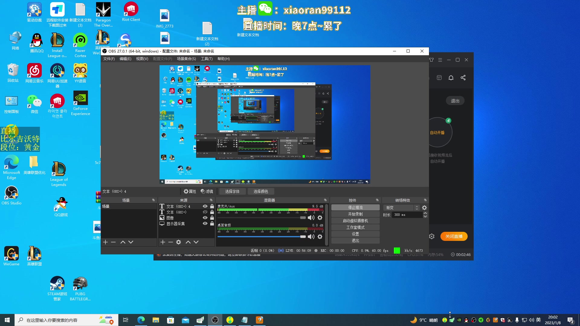The width and height of the screenshot is (580, 326).
Task: Open 桌面音频 audio settings gear
Action: tap(320, 237)
